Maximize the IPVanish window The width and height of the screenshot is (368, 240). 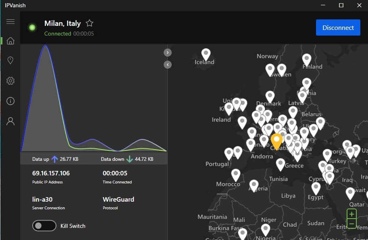tap(341, 5)
